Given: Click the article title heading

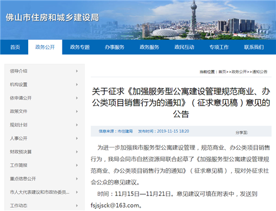Looking at the screenshot, I should click(x=181, y=102).
